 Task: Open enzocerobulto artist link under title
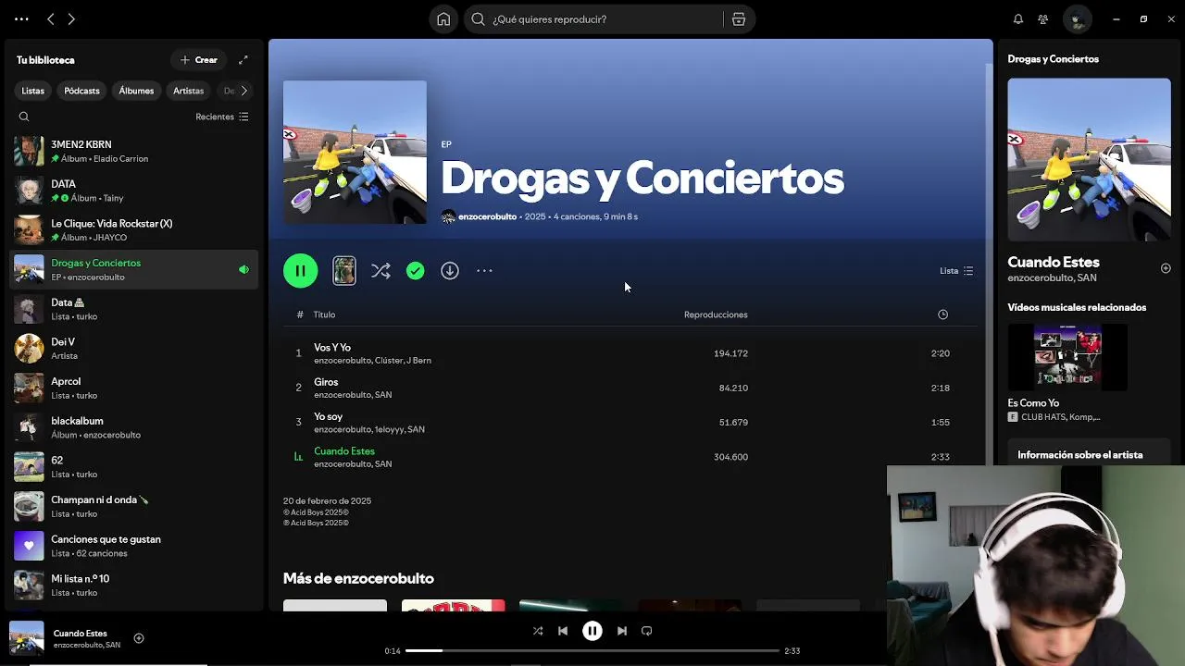coord(487,216)
